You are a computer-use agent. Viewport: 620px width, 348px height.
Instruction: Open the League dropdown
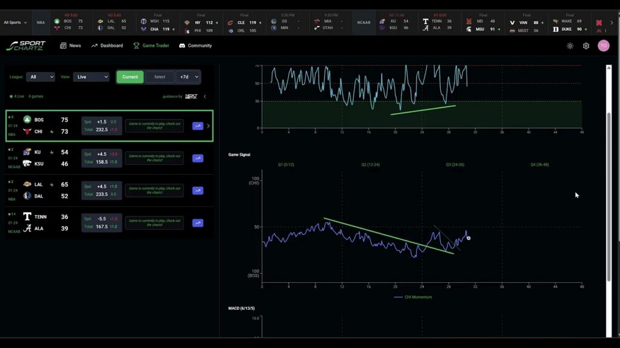click(x=41, y=77)
